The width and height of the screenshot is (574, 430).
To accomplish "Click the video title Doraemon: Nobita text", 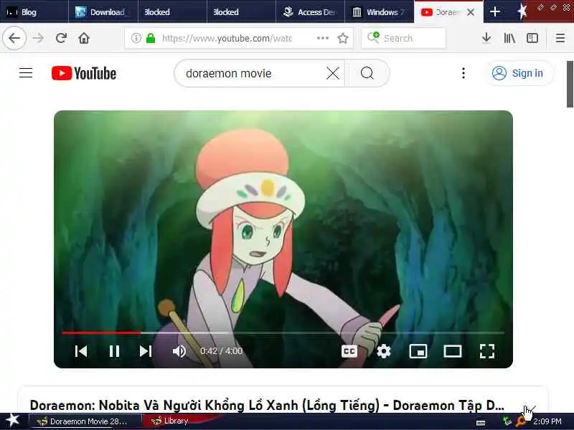I will click(x=267, y=405).
